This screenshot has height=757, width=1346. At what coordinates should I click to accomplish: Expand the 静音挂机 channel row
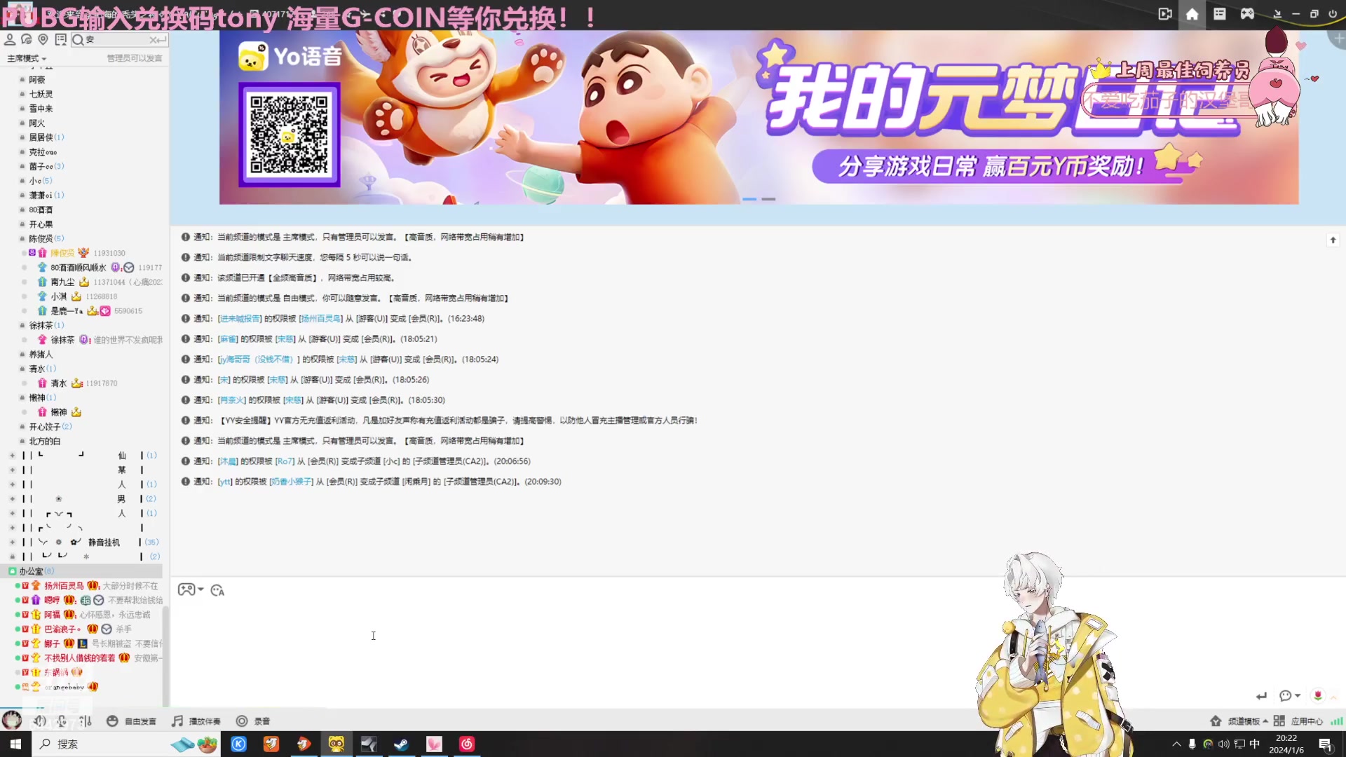(12, 543)
